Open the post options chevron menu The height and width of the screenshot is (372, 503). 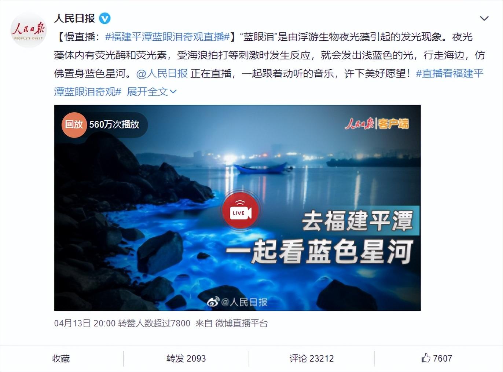point(484,18)
